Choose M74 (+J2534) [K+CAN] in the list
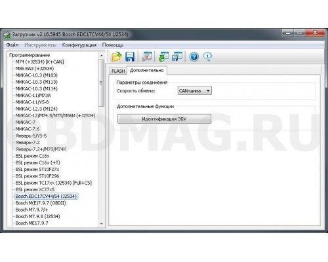 (39, 62)
